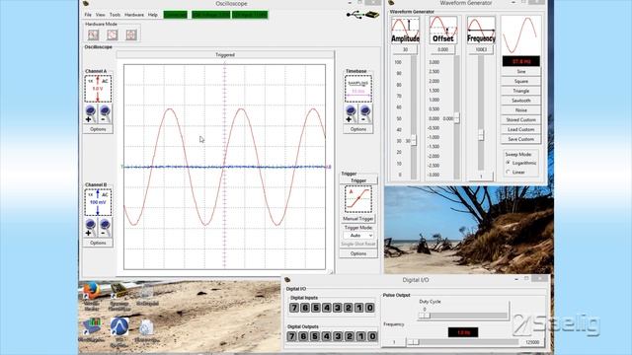Viewport: 632px width, 355px height.
Task: Click the Pulse Output frequency slider handle
Action: tap(413, 342)
